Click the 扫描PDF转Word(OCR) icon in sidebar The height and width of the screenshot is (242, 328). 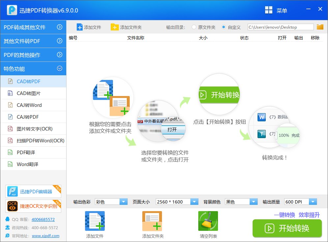click(10, 140)
